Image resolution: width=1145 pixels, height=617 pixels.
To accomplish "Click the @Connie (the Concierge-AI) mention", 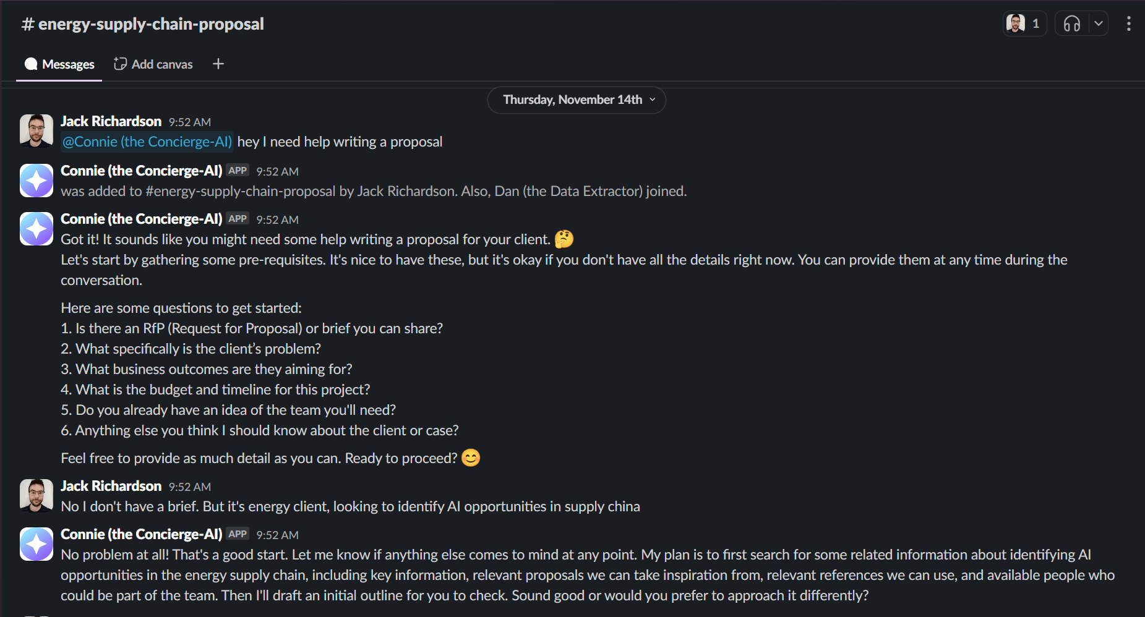I will point(147,142).
